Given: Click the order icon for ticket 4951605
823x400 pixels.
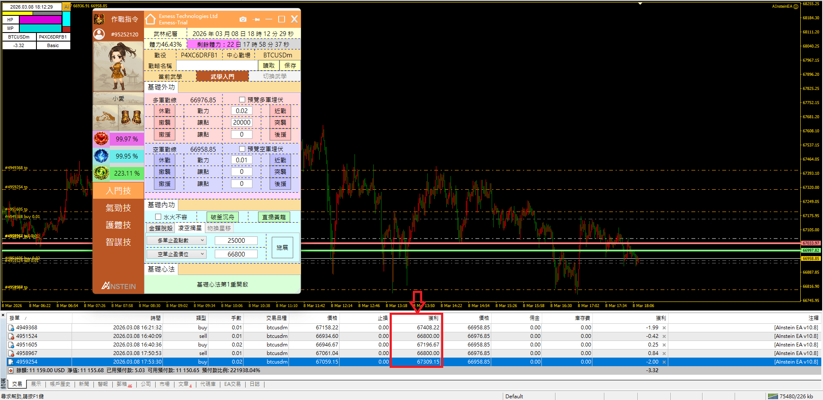Looking at the screenshot, I should tap(11, 345).
